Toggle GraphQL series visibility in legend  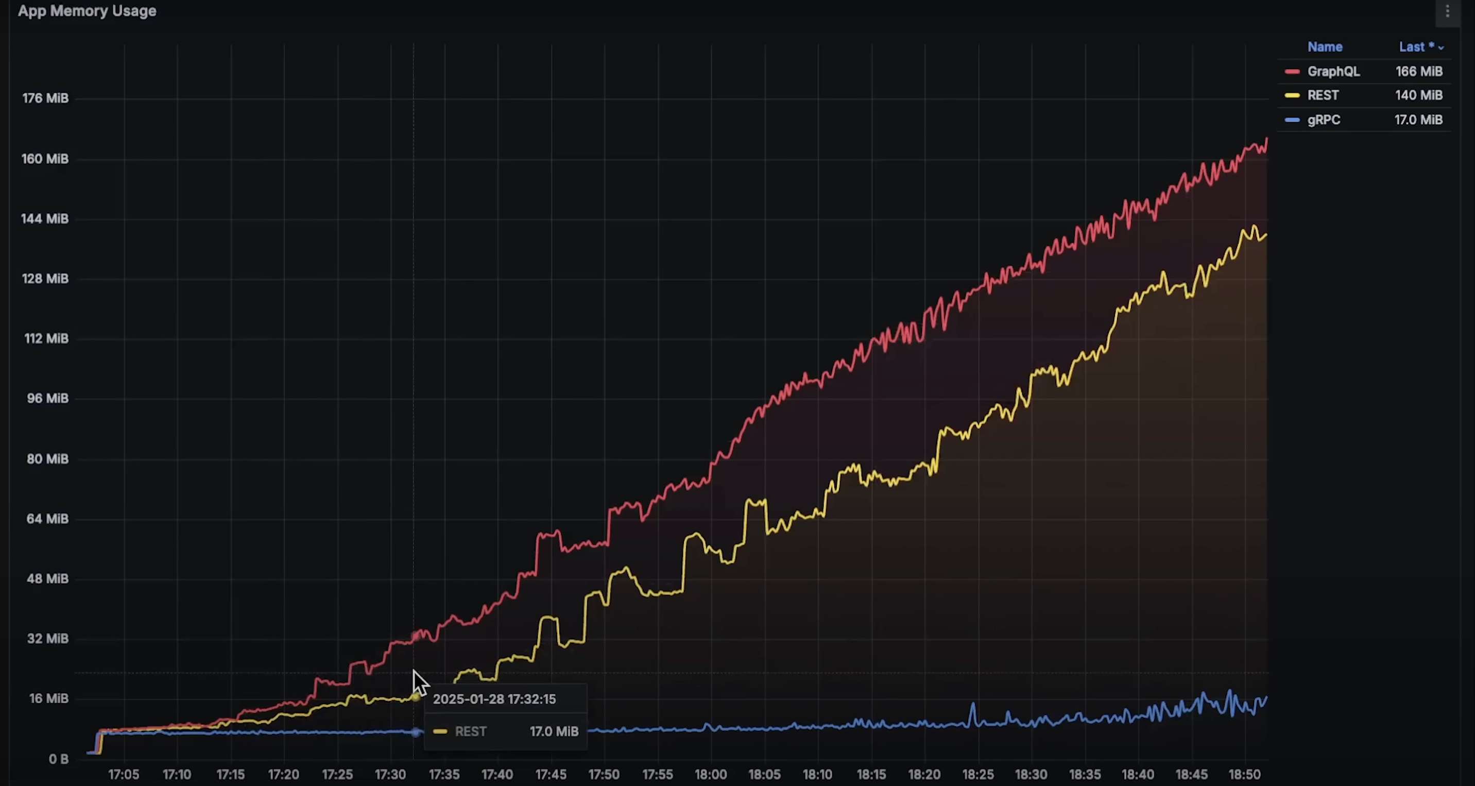[x=1333, y=72]
